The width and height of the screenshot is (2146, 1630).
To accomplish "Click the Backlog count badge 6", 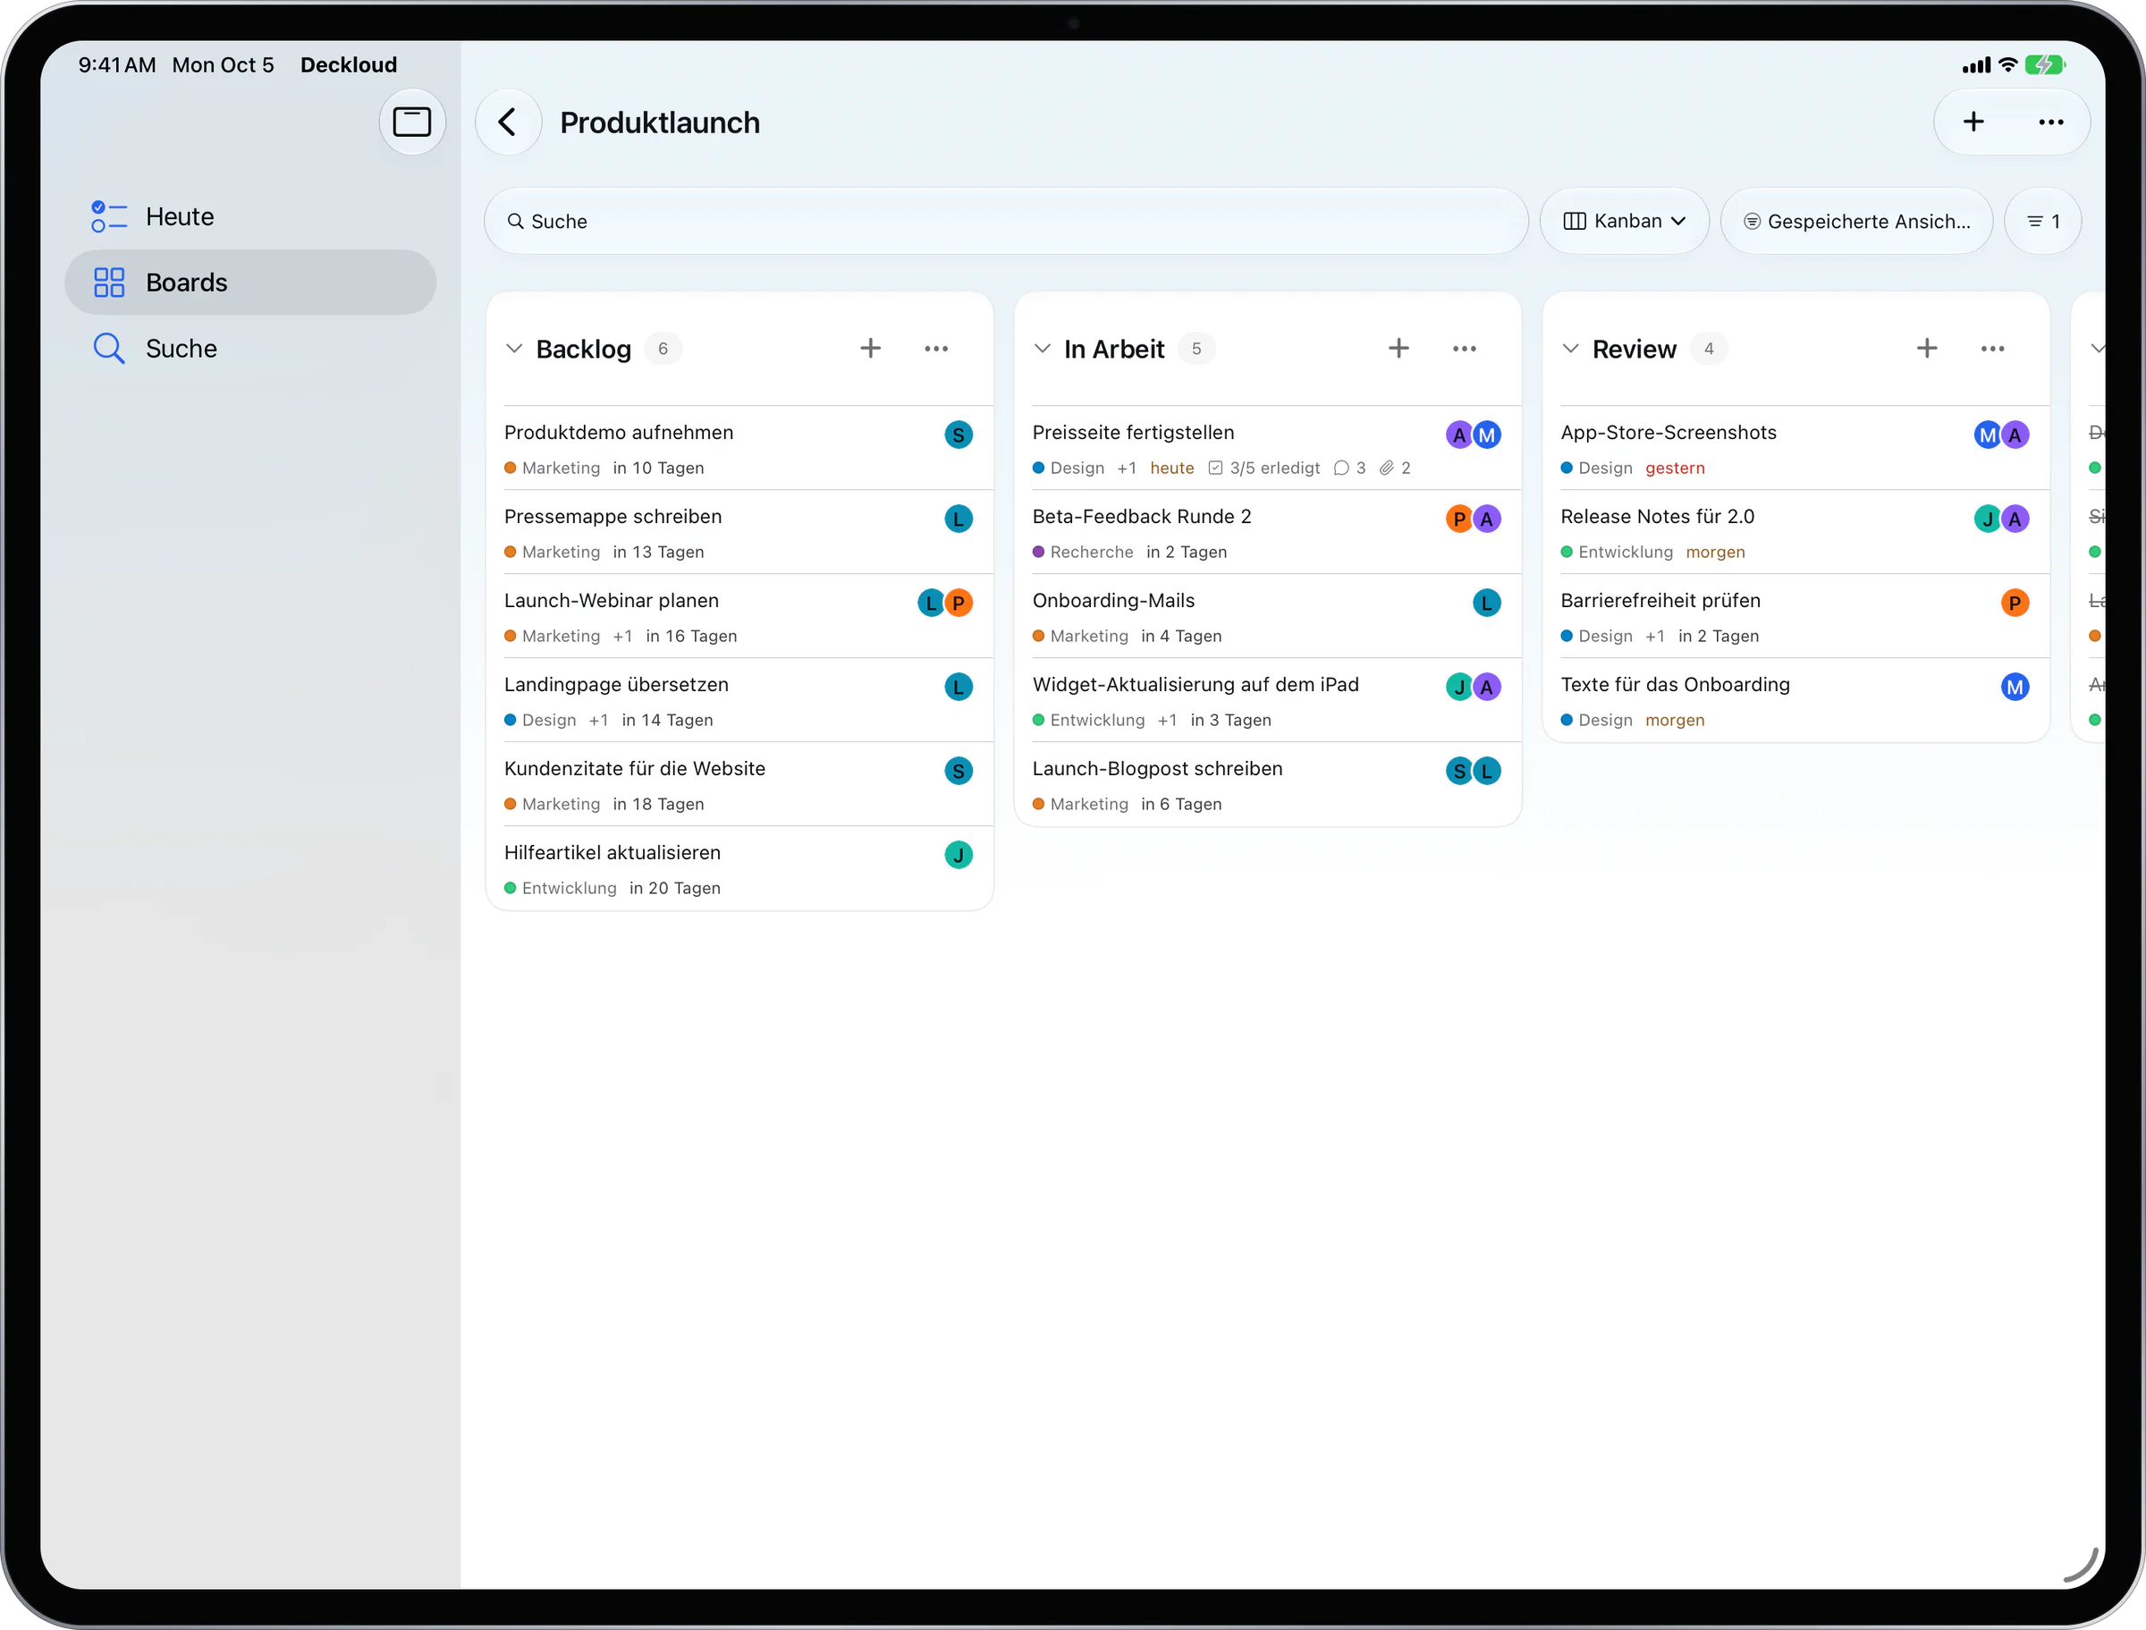I will 663,349.
